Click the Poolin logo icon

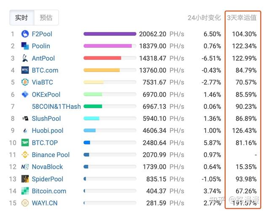click(25, 46)
